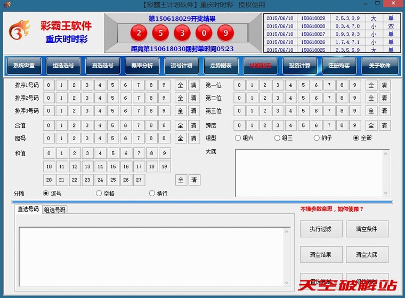The height and width of the screenshot is (298, 405).
Task: Choose 空格 as the separator
Action: [99, 194]
